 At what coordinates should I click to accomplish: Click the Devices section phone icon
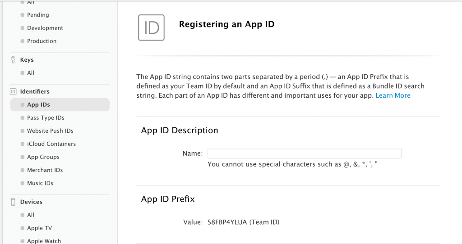pos(13,202)
